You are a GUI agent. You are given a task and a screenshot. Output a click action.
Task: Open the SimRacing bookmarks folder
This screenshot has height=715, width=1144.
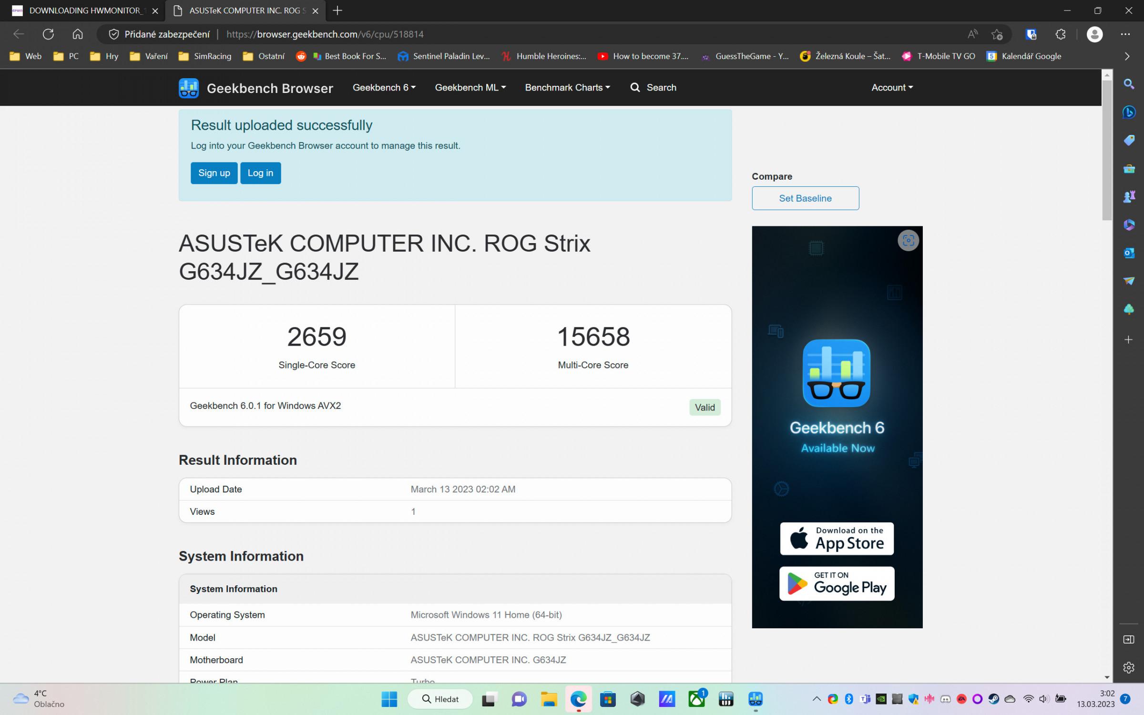[205, 56]
